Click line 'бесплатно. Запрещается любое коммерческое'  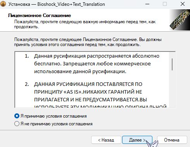tap(92, 64)
